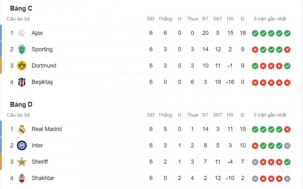Click the Real Madrid crest
The width and height of the screenshot is (303, 189).
click(x=22, y=129)
